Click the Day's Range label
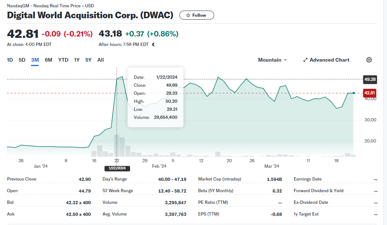The height and width of the screenshot is (225, 387). click(x=115, y=179)
